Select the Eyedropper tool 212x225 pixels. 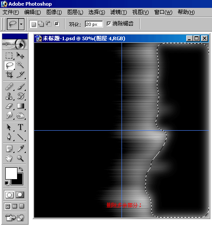[20, 149]
